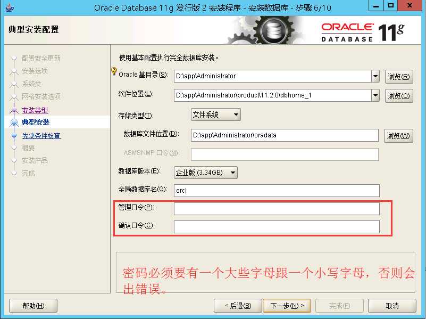Click the 网格安装选项 step in the sidebar
This screenshot has height=319, width=426.
[41, 96]
